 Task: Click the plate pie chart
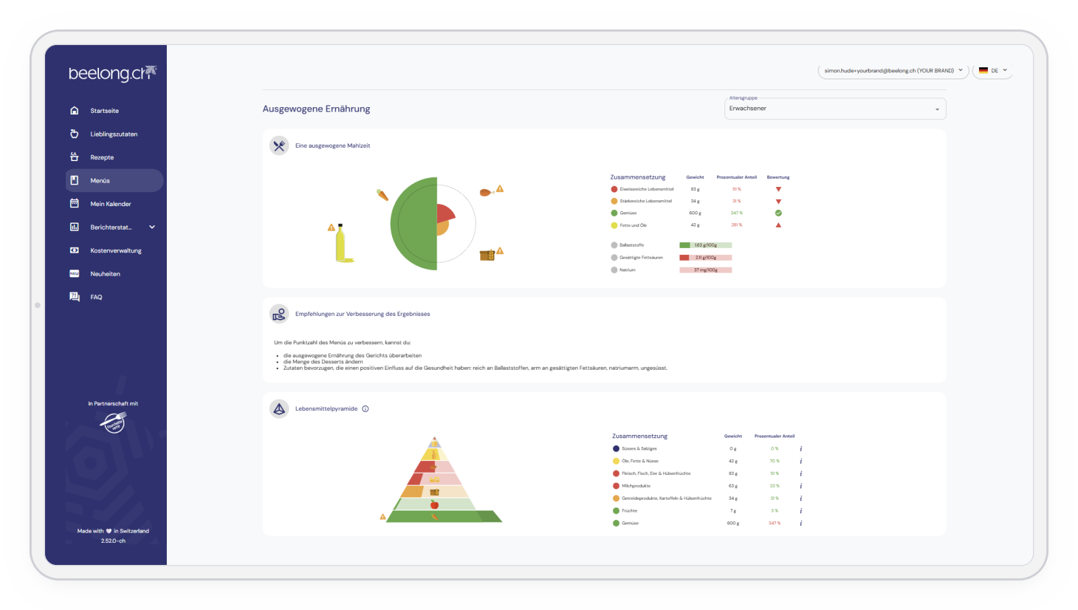[x=433, y=223]
